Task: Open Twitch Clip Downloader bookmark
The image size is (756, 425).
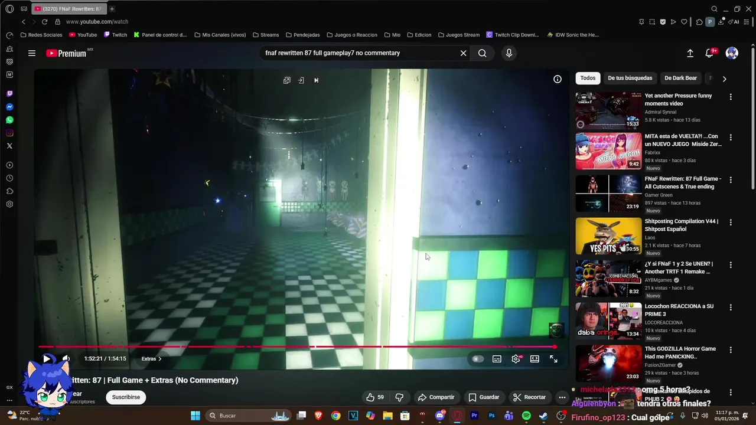Action: [513, 35]
